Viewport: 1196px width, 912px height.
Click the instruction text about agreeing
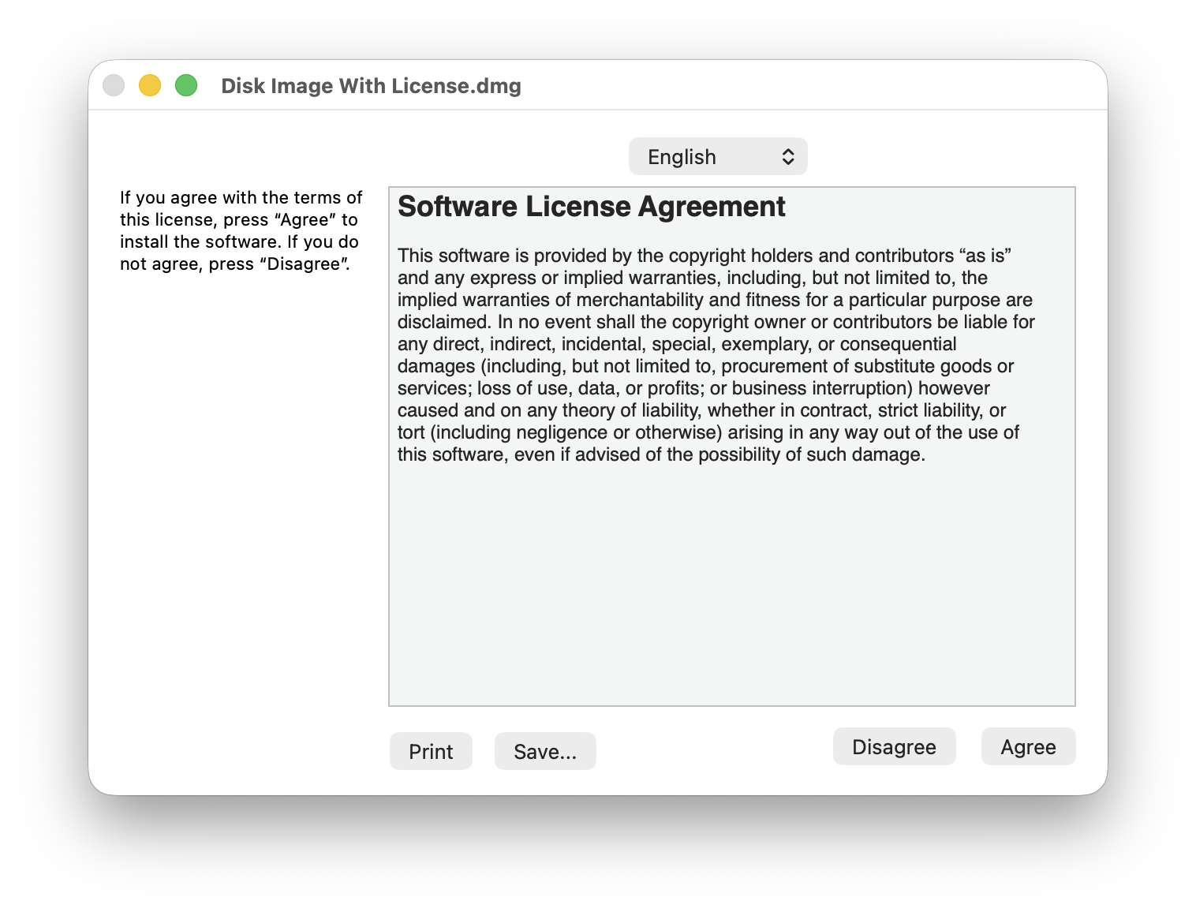(240, 230)
